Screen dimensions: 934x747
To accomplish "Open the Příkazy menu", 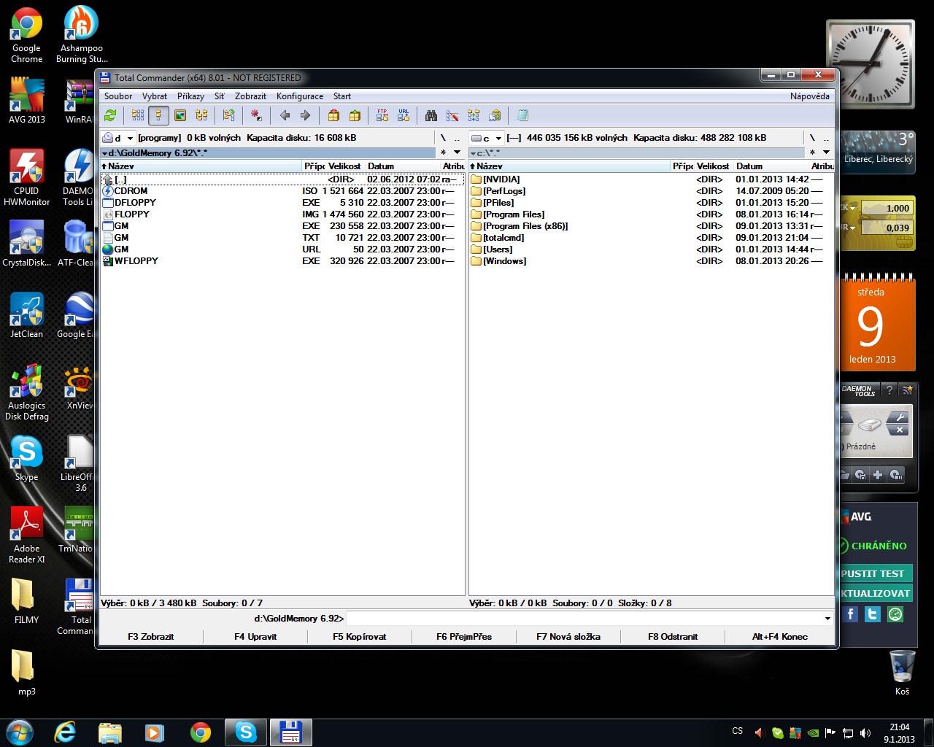I will click(x=190, y=96).
